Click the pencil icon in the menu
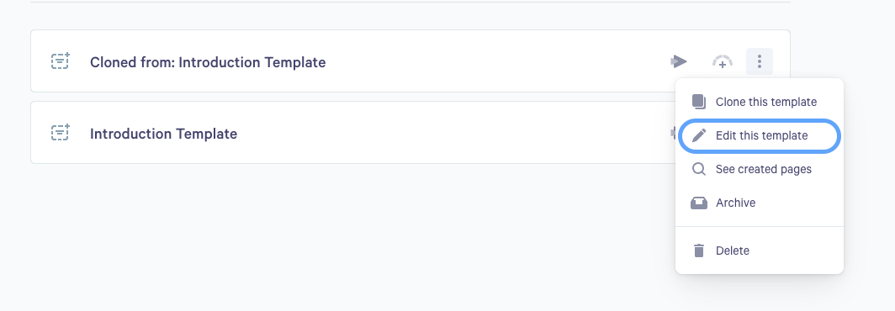This screenshot has width=895, height=311. (699, 135)
